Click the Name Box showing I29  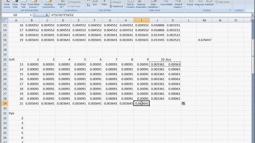click(x=16, y=15)
